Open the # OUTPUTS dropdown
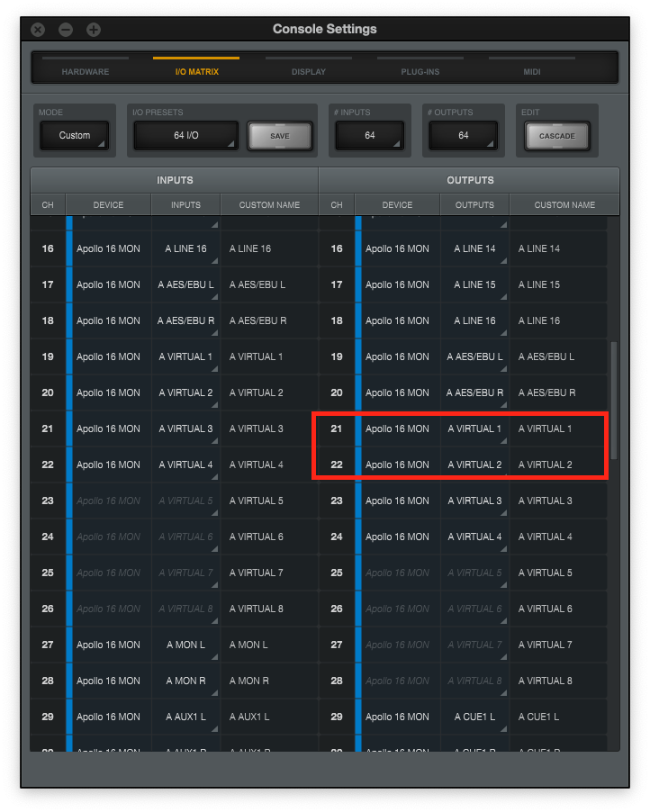 point(464,135)
